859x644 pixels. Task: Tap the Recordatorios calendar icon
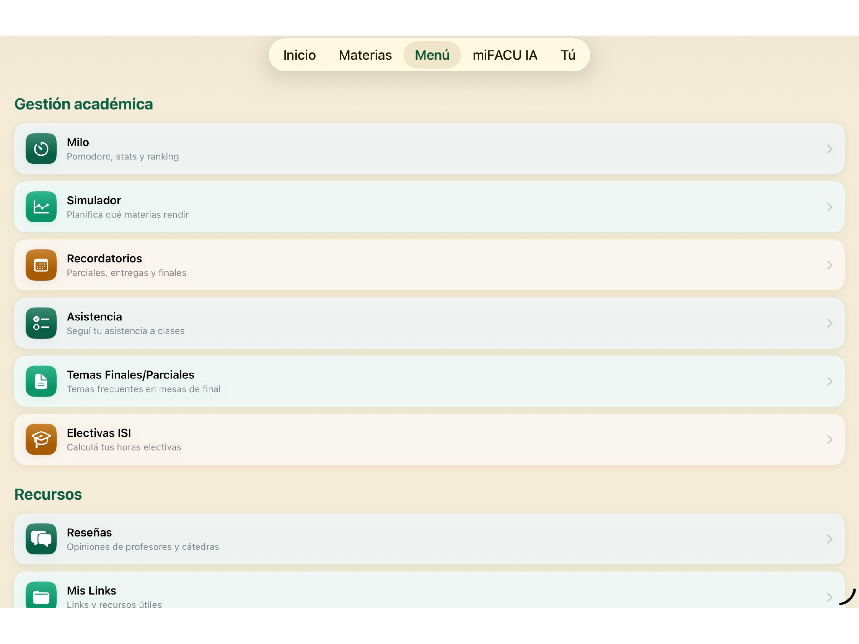pyautogui.click(x=41, y=265)
